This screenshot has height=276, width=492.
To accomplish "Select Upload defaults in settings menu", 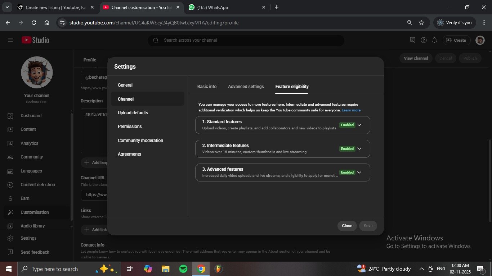I will [x=133, y=113].
